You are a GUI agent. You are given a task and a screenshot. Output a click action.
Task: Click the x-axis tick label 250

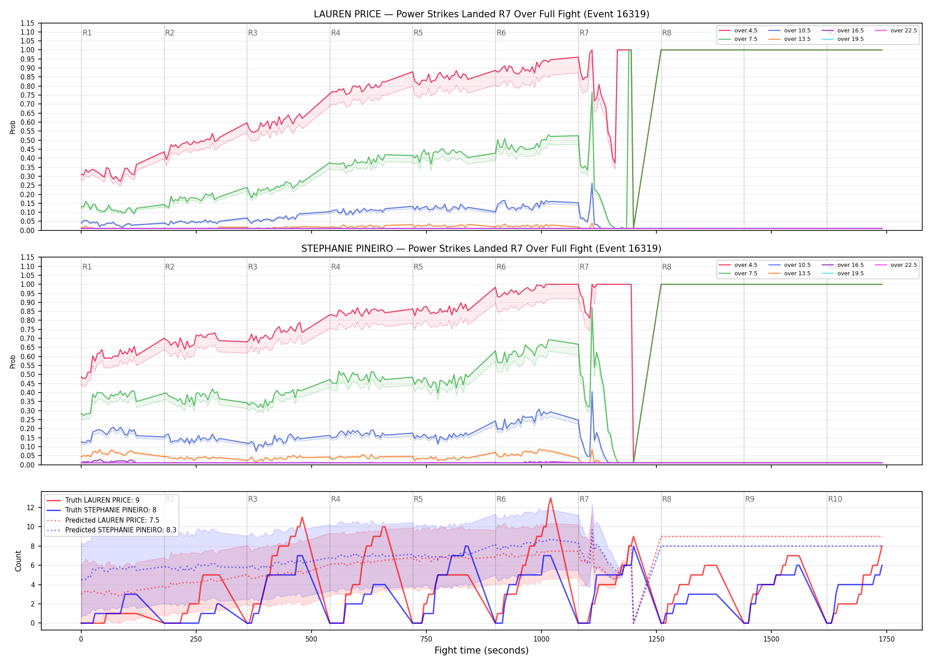(x=196, y=639)
